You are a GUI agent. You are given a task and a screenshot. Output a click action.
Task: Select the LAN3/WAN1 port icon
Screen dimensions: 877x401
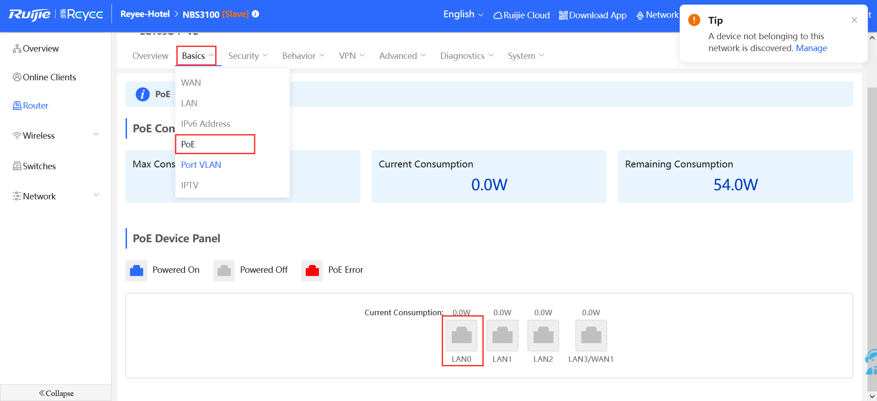(591, 336)
